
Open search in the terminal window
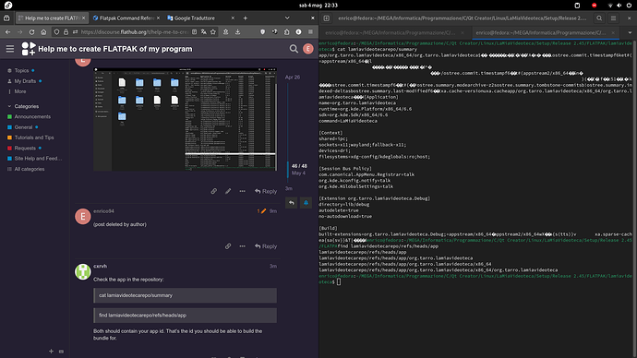[599, 18]
